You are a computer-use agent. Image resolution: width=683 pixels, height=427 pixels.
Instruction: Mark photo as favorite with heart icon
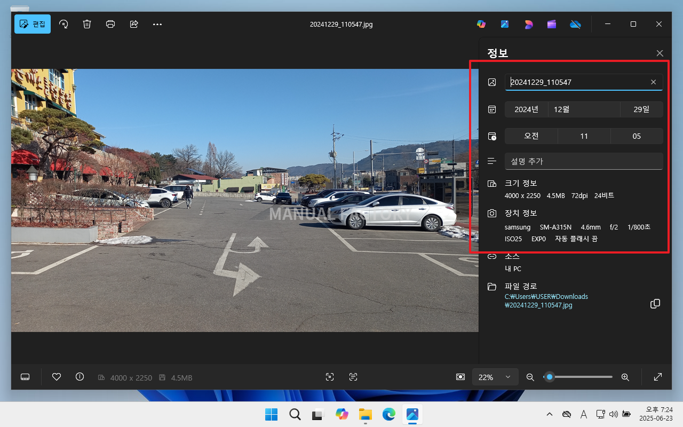[57, 377]
